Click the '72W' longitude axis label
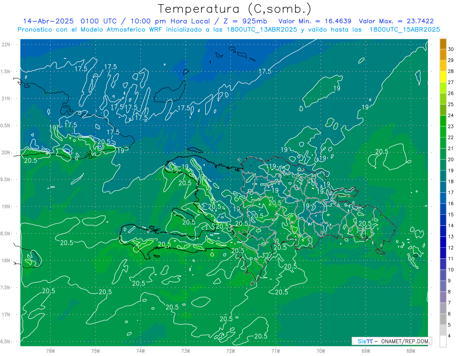The height and width of the screenshot is (356, 461). click(230, 351)
